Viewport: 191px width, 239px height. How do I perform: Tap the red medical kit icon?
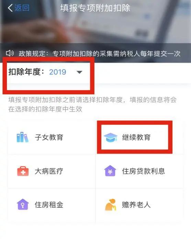pyautogui.click(x=23, y=171)
